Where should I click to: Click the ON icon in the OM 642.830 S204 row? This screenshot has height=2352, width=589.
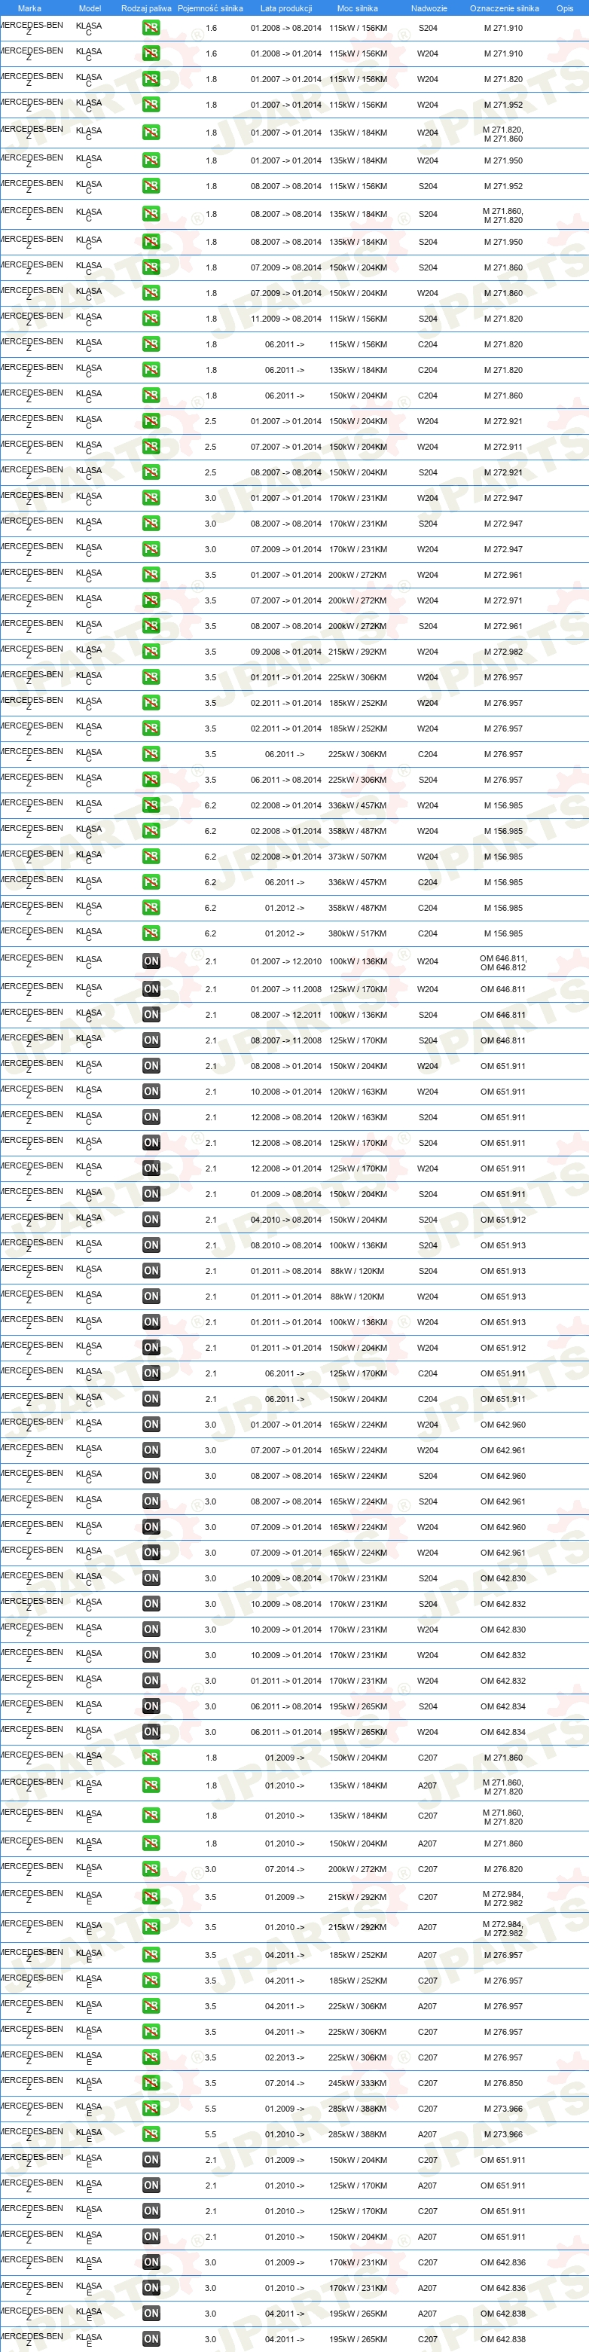(x=151, y=1578)
